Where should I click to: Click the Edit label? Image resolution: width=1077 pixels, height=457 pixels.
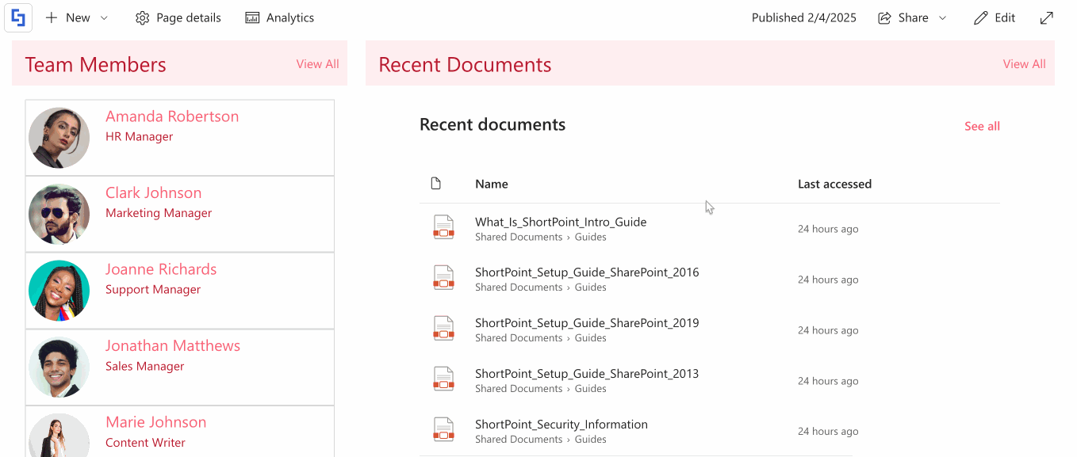point(1005,17)
